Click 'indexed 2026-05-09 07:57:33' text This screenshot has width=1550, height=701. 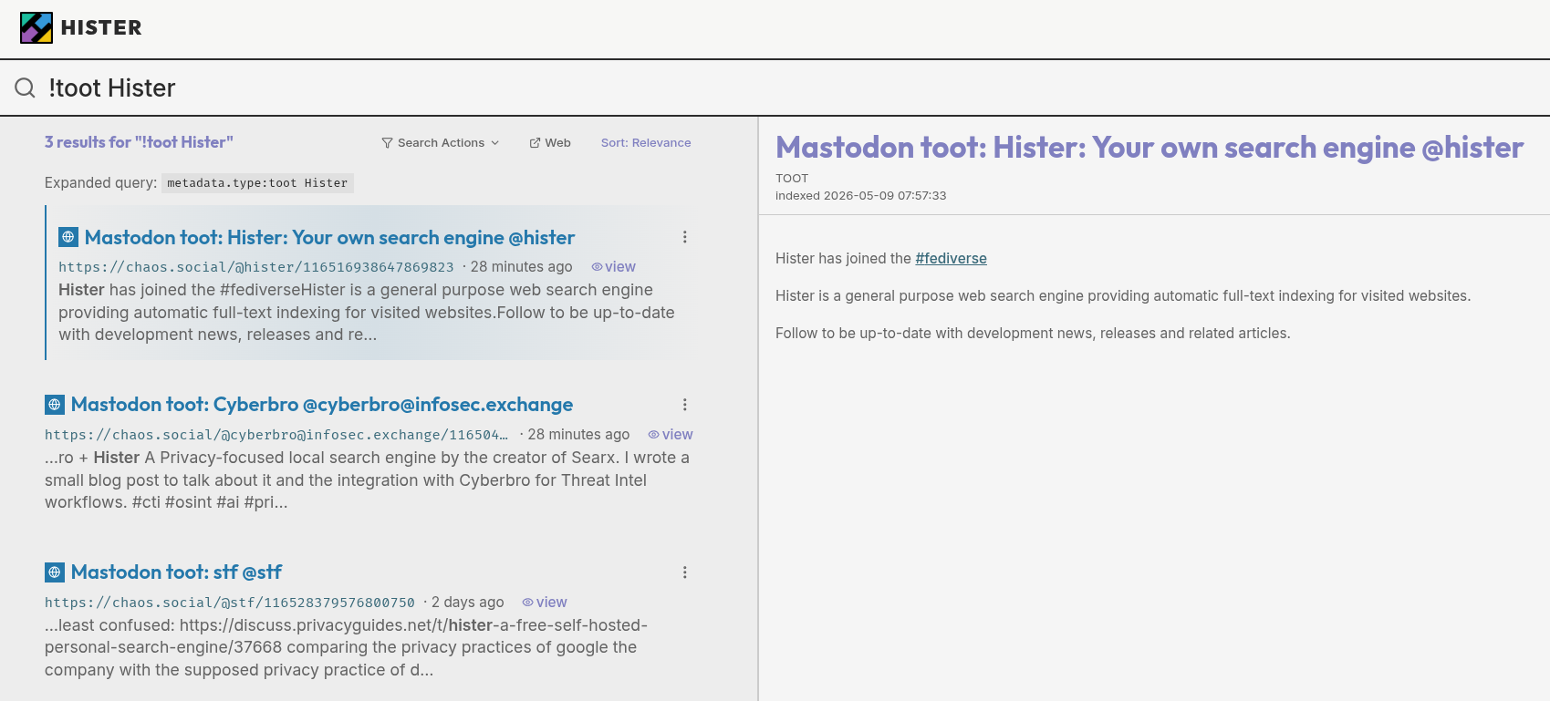pyautogui.click(x=861, y=196)
